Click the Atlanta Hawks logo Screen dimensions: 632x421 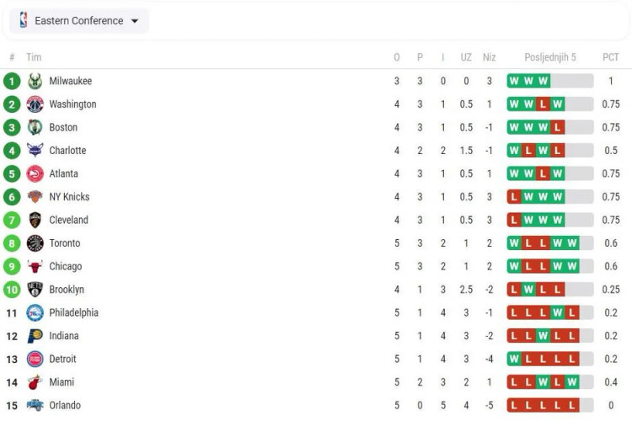(x=35, y=173)
